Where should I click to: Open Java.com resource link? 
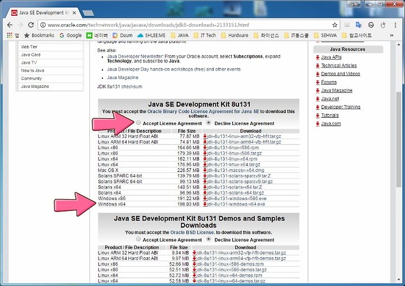[x=331, y=123]
